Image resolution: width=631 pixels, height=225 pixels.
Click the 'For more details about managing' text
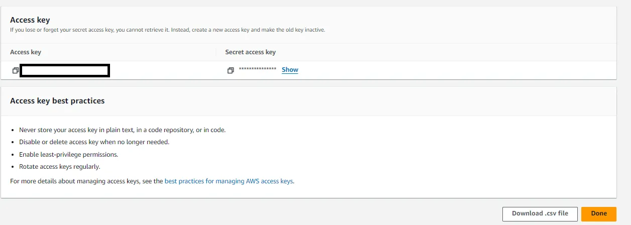86,181
